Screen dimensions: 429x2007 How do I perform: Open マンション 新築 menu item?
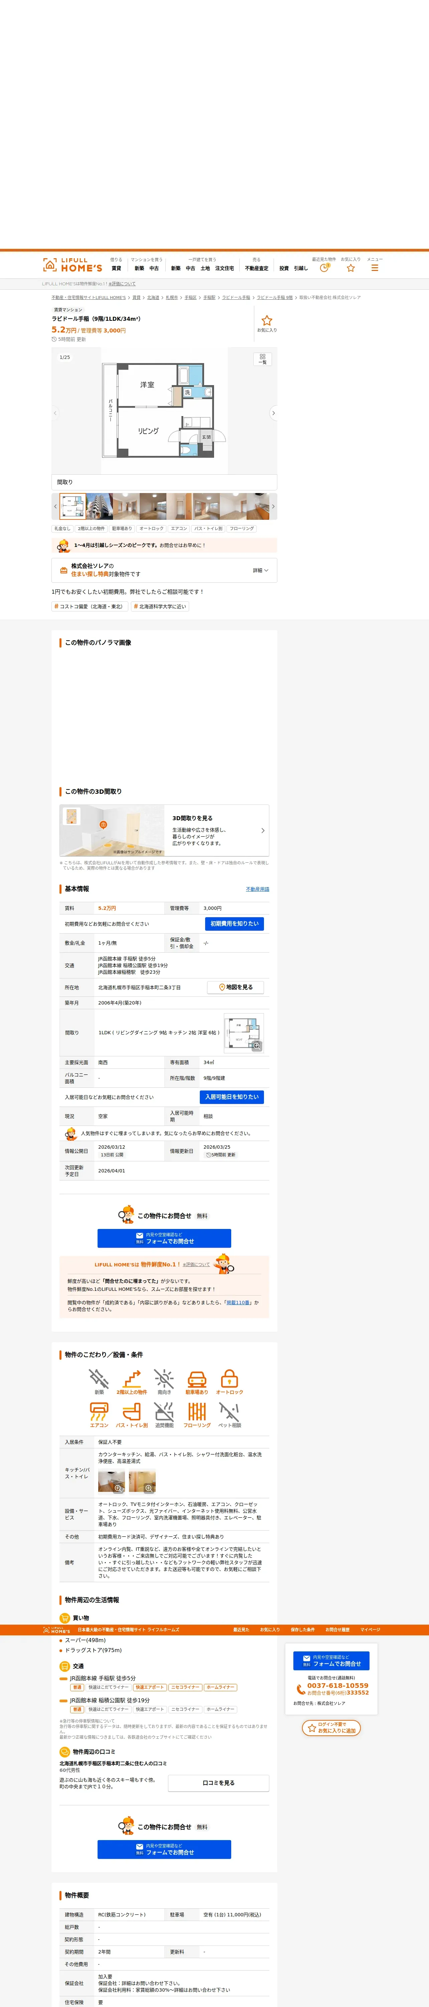[139, 268]
